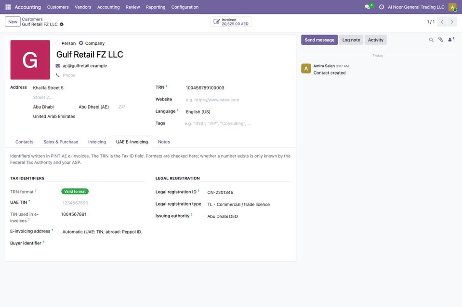
Task: Click the Send message button
Action: click(x=319, y=40)
